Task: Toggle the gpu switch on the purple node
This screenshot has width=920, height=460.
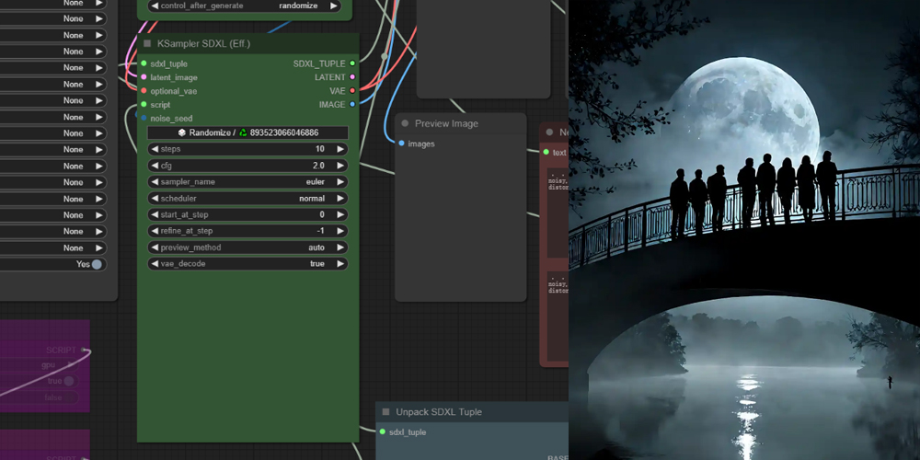Action: click(71, 365)
